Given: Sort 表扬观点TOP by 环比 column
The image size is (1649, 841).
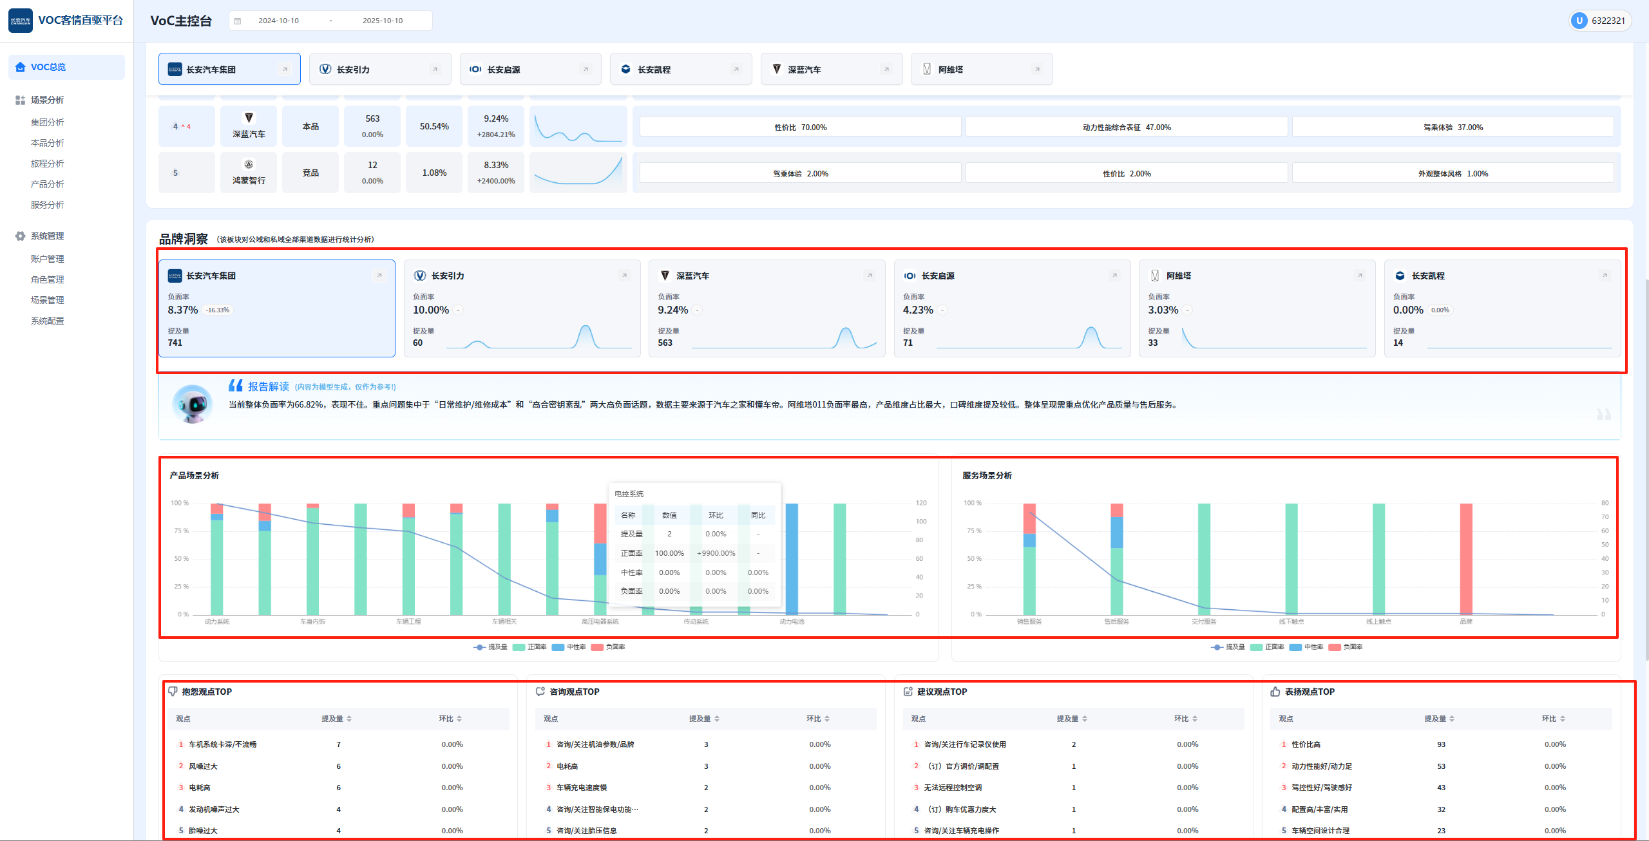Looking at the screenshot, I should coord(1553,719).
